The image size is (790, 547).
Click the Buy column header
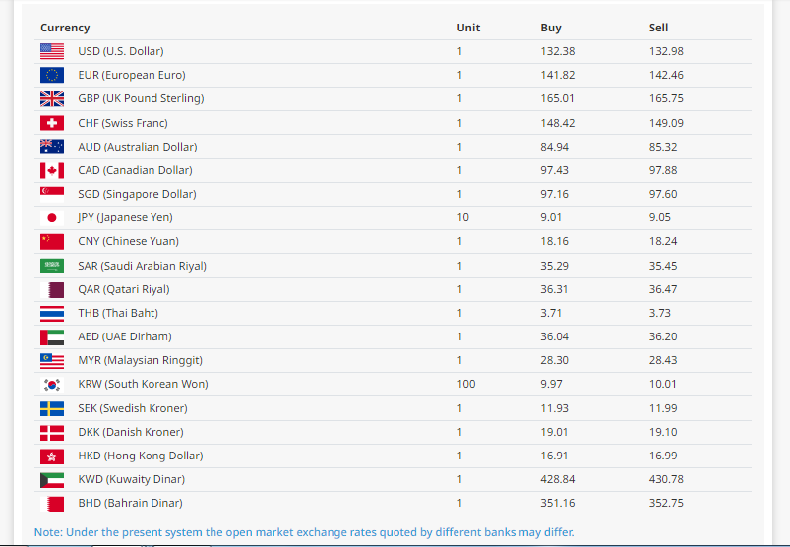[551, 28]
